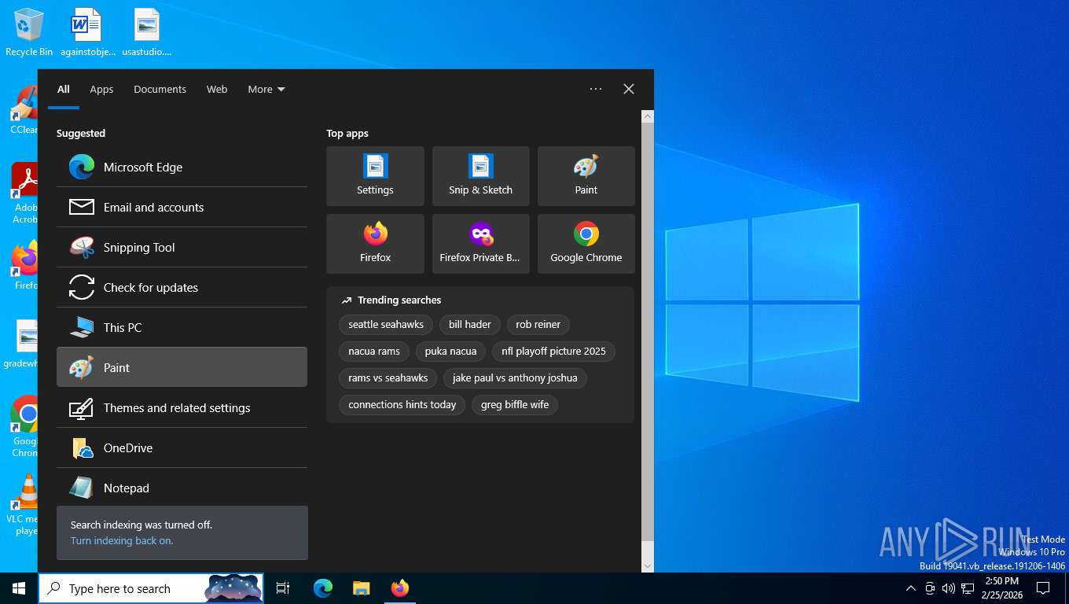Viewport: 1069px width, 604px height.
Task: Open Paint tile in Top apps
Action: click(586, 176)
